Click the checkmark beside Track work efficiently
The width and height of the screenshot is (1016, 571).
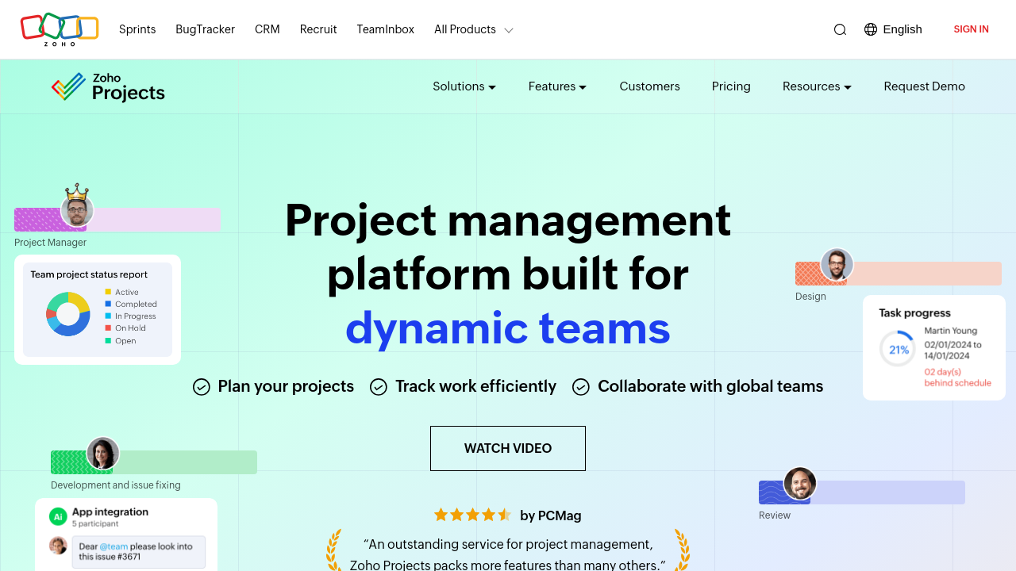pyautogui.click(x=379, y=387)
